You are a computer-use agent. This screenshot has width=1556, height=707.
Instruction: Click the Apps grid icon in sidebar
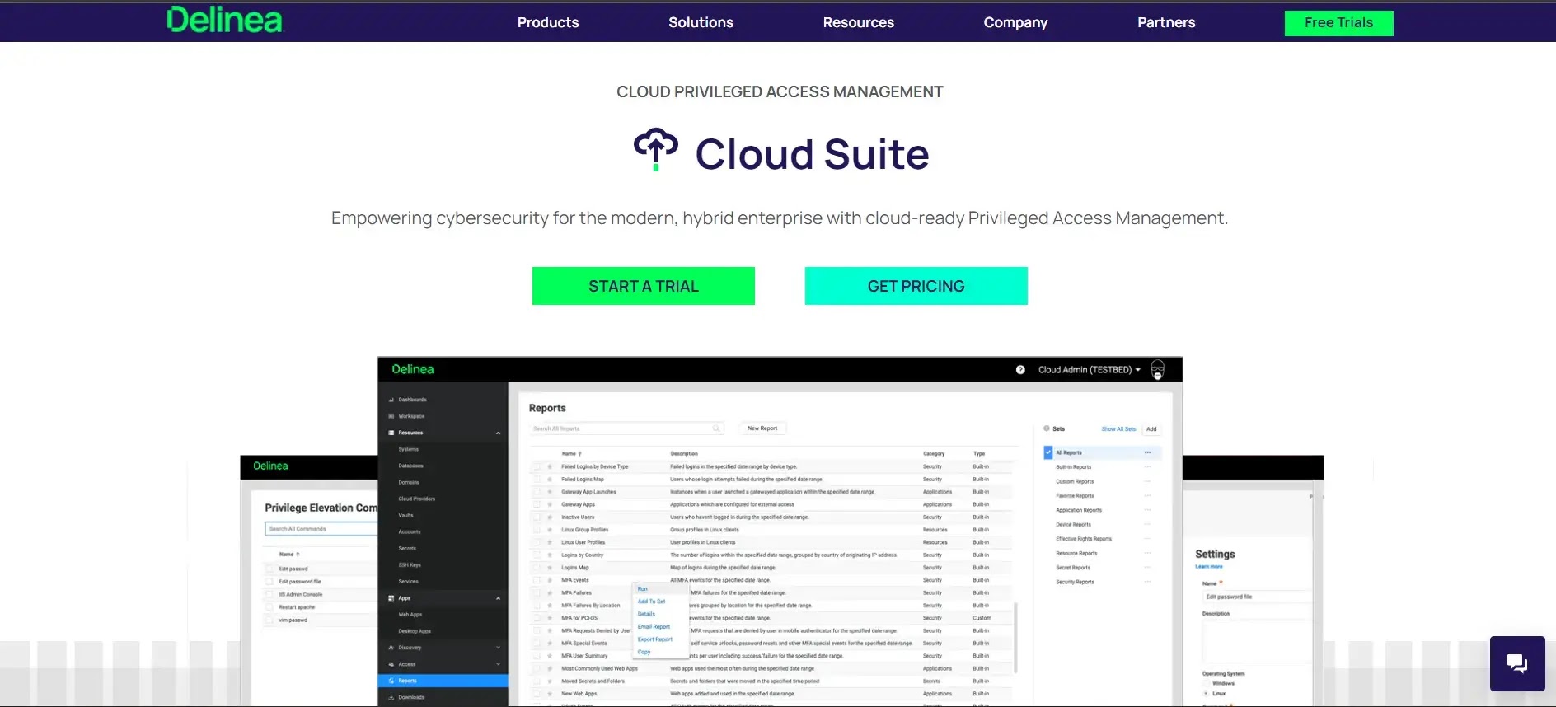(391, 598)
